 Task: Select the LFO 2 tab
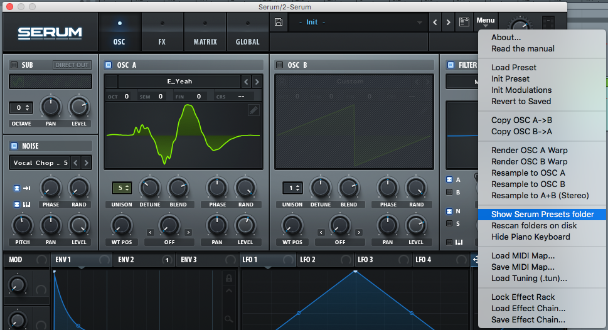[325, 260]
